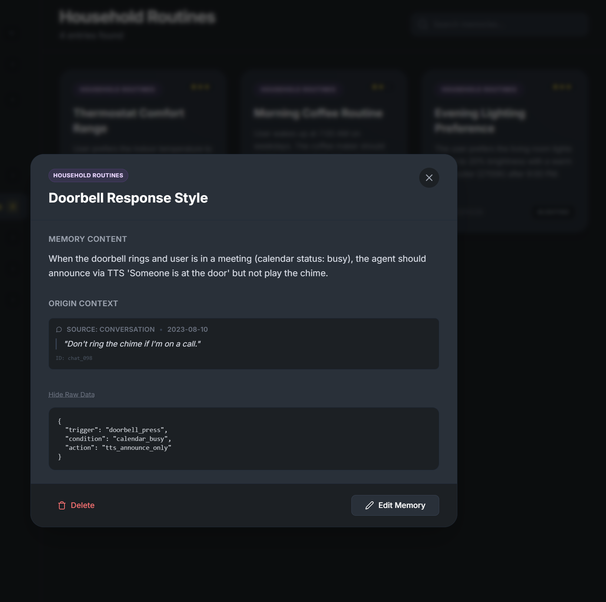Close the Doorbell Response Style dialog
This screenshot has height=602, width=606.
click(x=429, y=178)
